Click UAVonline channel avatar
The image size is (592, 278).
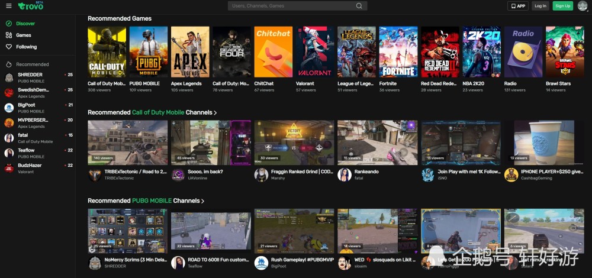(178, 174)
